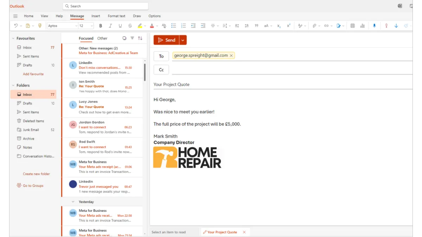Apply numbered list formatting
Viewport: 422px width, 237px height.
pyautogui.click(x=183, y=26)
